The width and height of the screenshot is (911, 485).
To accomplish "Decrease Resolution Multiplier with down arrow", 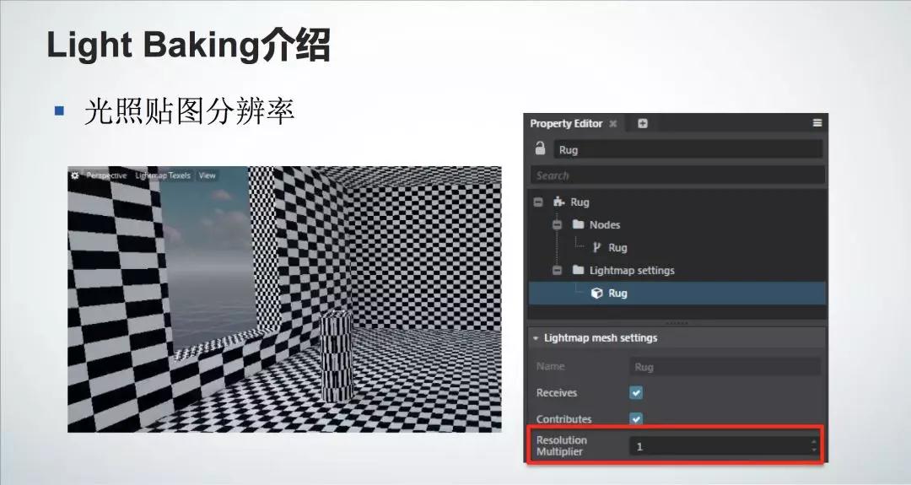I will click(x=814, y=450).
